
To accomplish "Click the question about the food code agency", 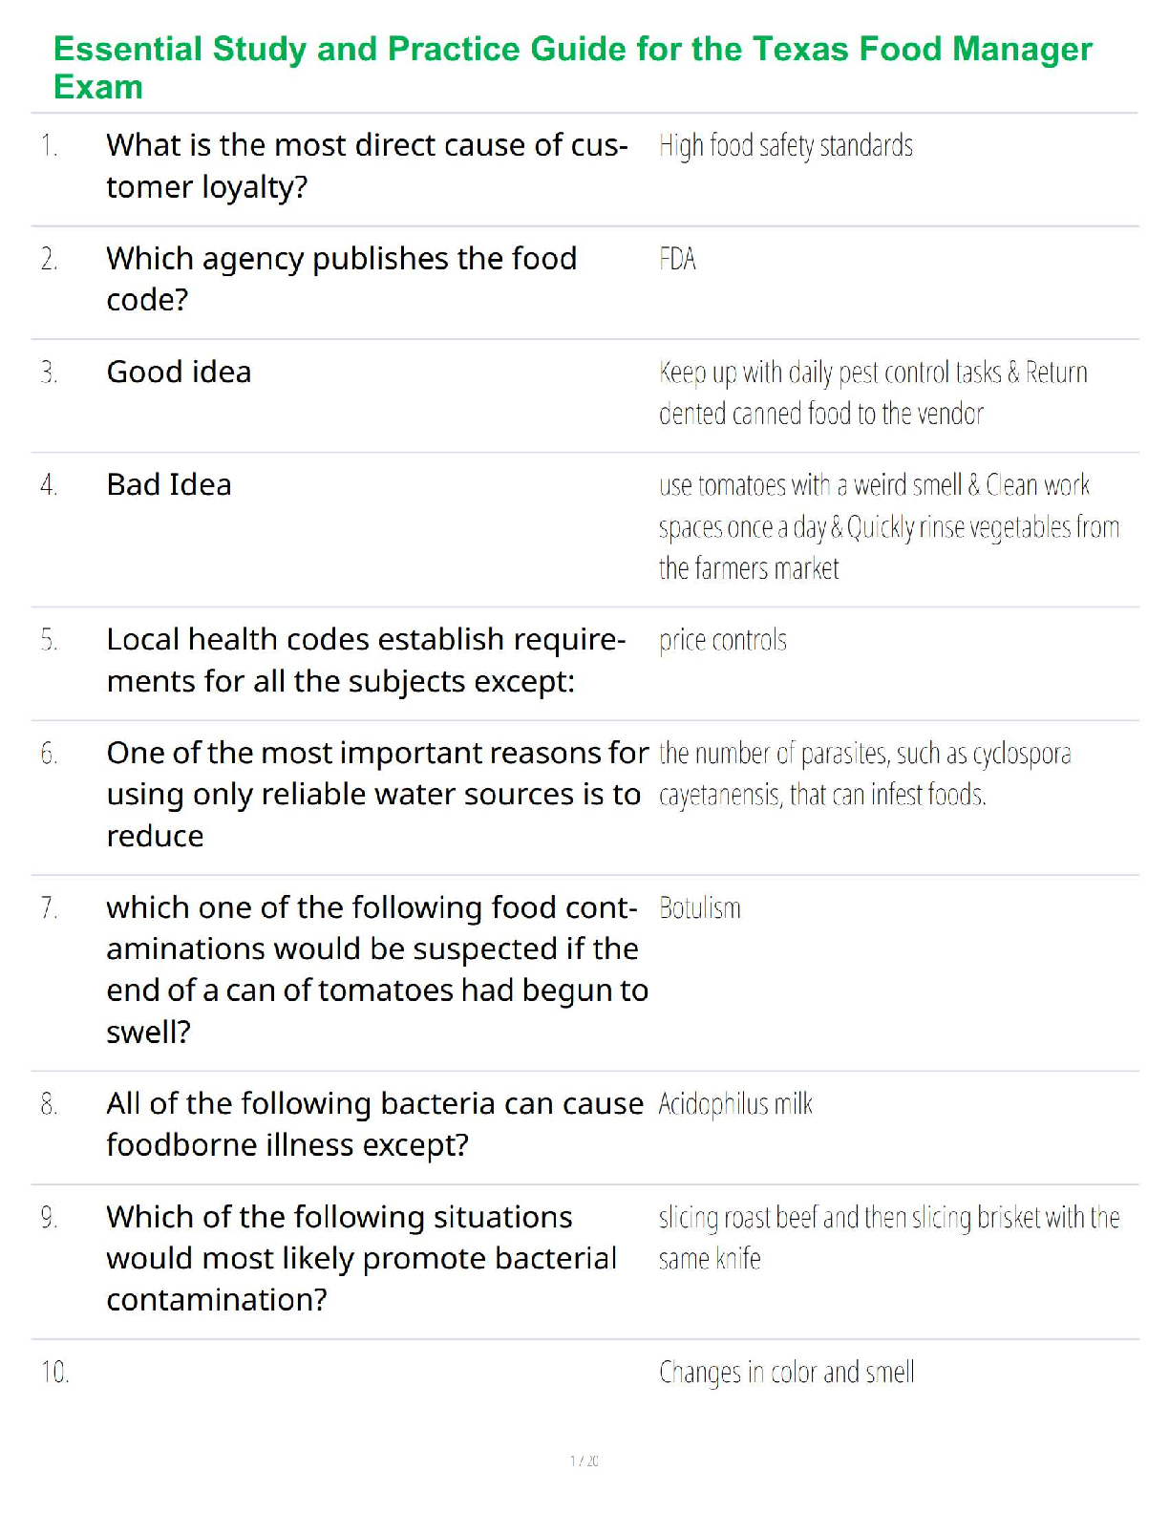I will point(341,278).
